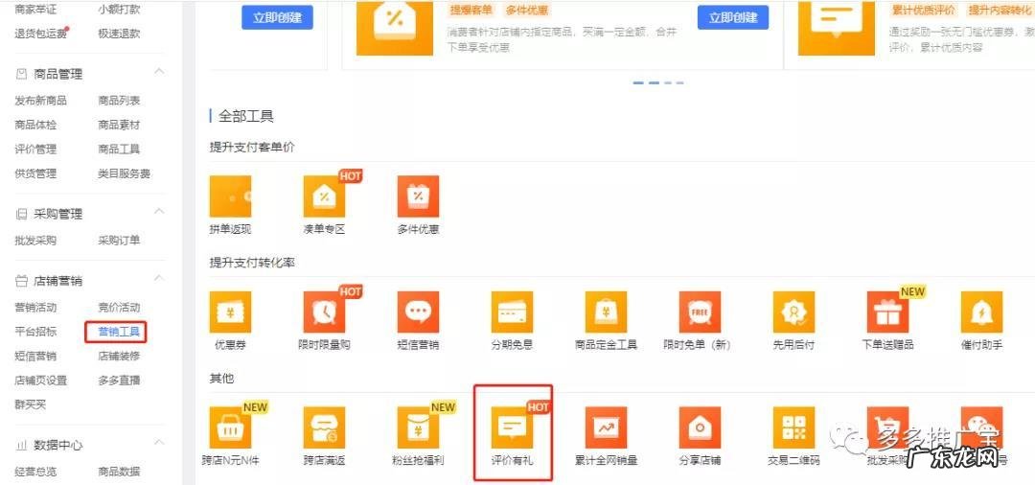The image size is (1035, 485).
Task: Open 商品数据 under 数据中心
Action: point(119,472)
